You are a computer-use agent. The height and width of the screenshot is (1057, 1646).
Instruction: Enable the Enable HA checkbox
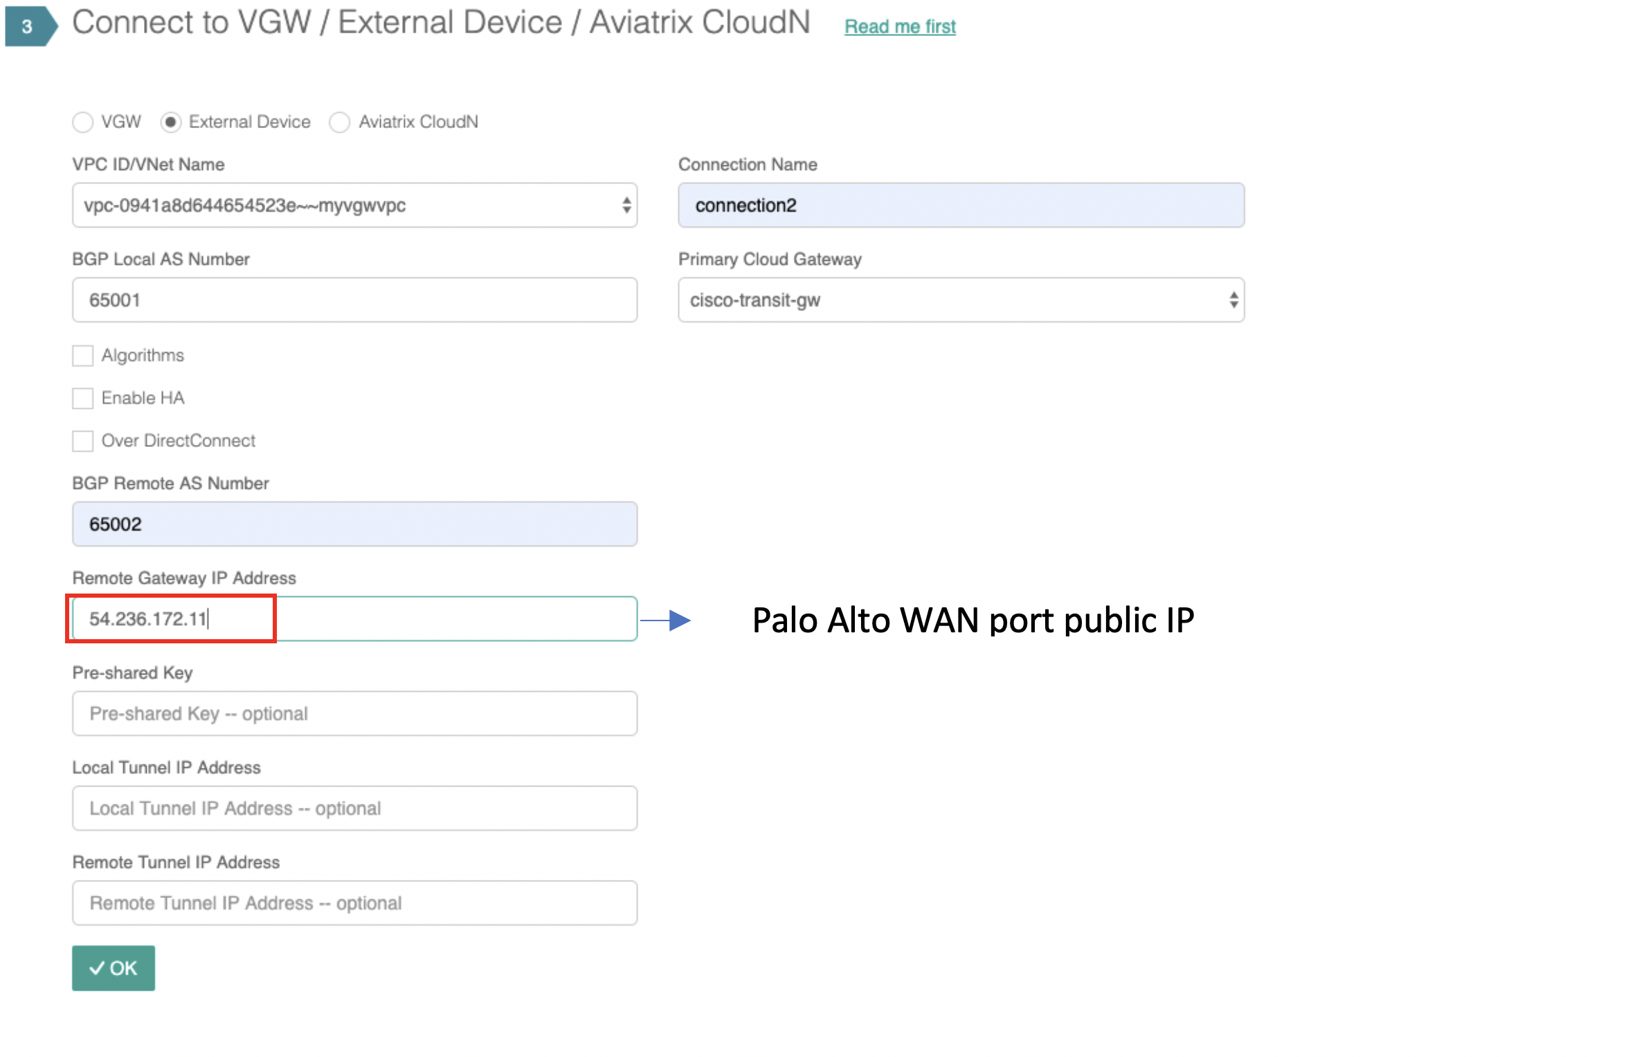[82, 398]
